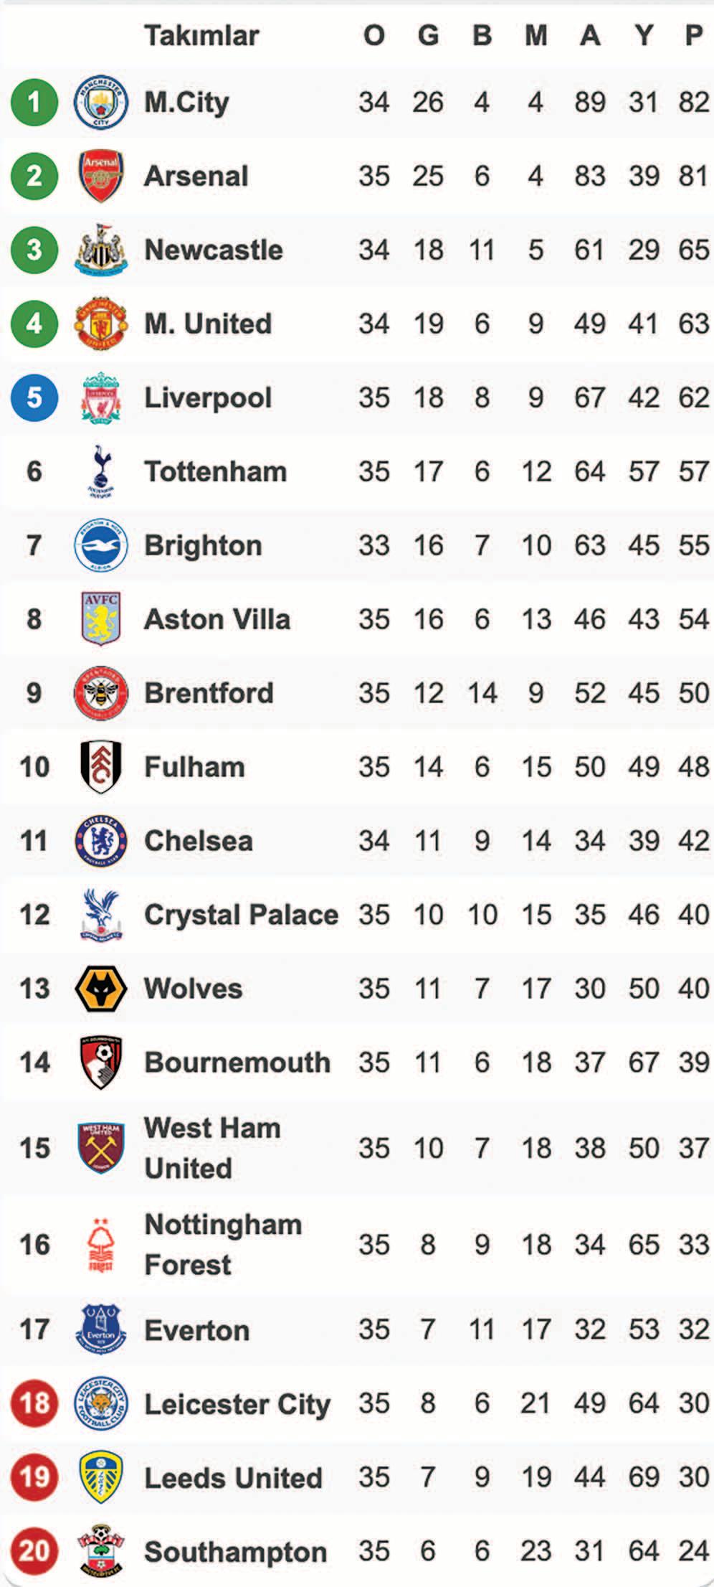Open the Everton club badge
This screenshot has width=714, height=1587.
tap(101, 1329)
